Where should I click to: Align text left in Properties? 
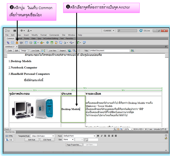pyautogui.click(x=105, y=136)
